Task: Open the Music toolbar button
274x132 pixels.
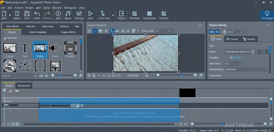Action: pyautogui.click(x=68, y=15)
